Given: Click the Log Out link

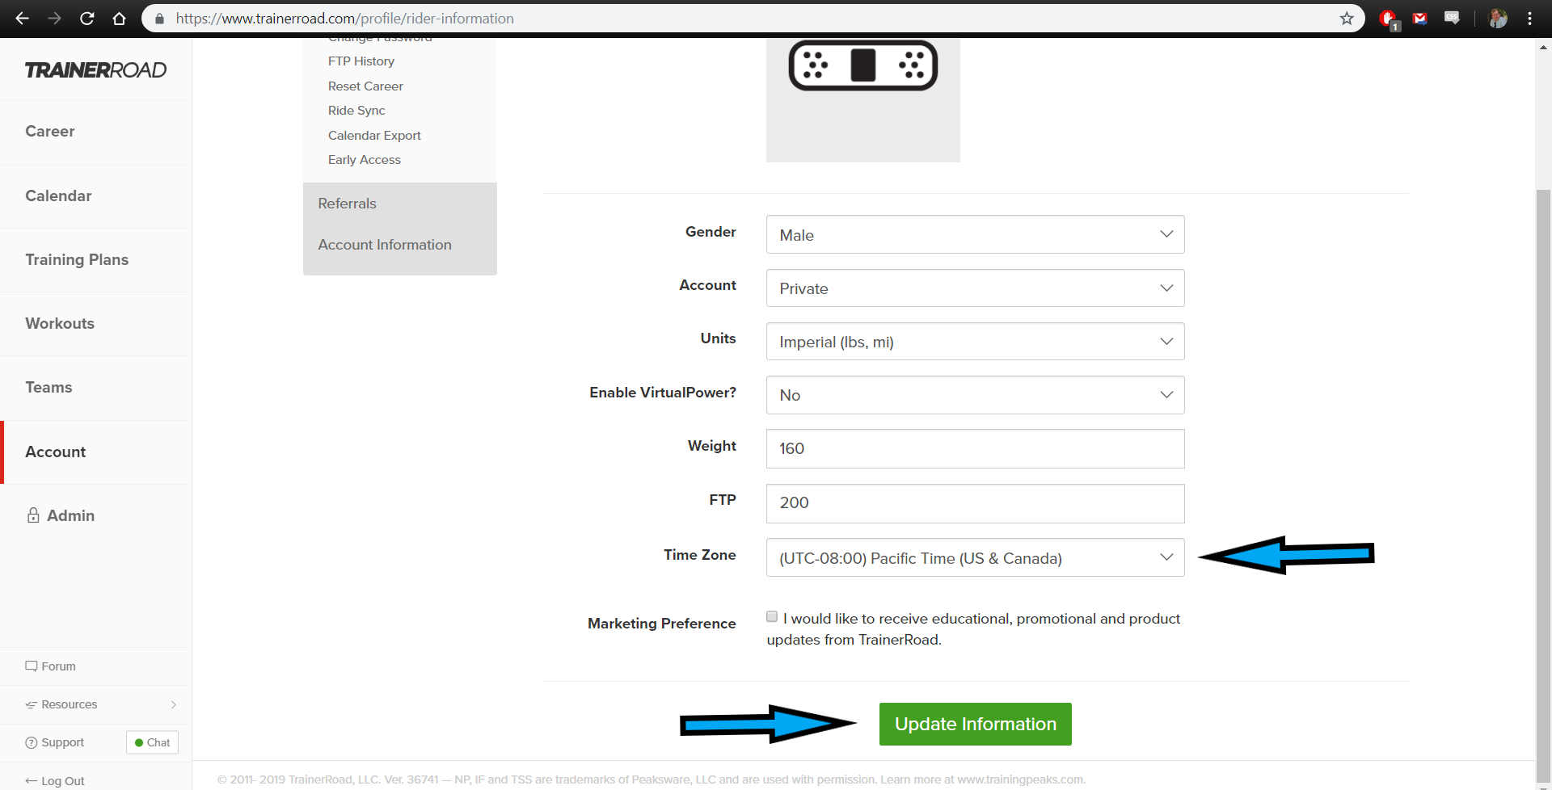Looking at the screenshot, I should [x=62, y=780].
